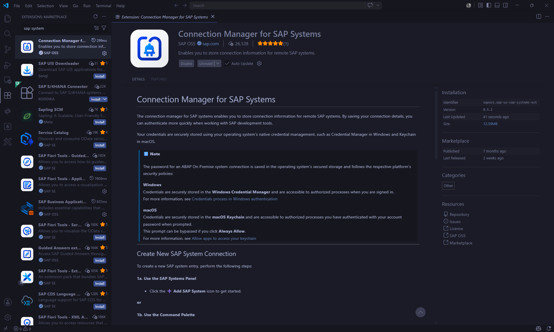Install Service Catalog extension
Screen dimensions: 554x332
100,145
